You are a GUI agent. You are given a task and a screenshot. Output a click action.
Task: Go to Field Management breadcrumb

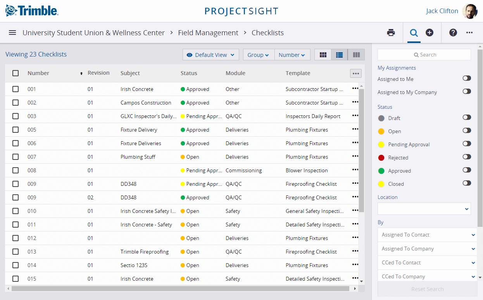tap(208, 33)
